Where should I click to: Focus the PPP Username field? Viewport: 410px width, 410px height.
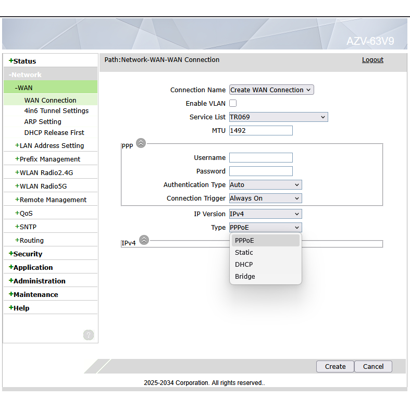(x=260, y=158)
